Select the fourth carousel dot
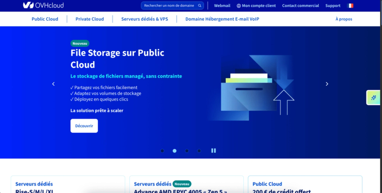 [199, 151]
